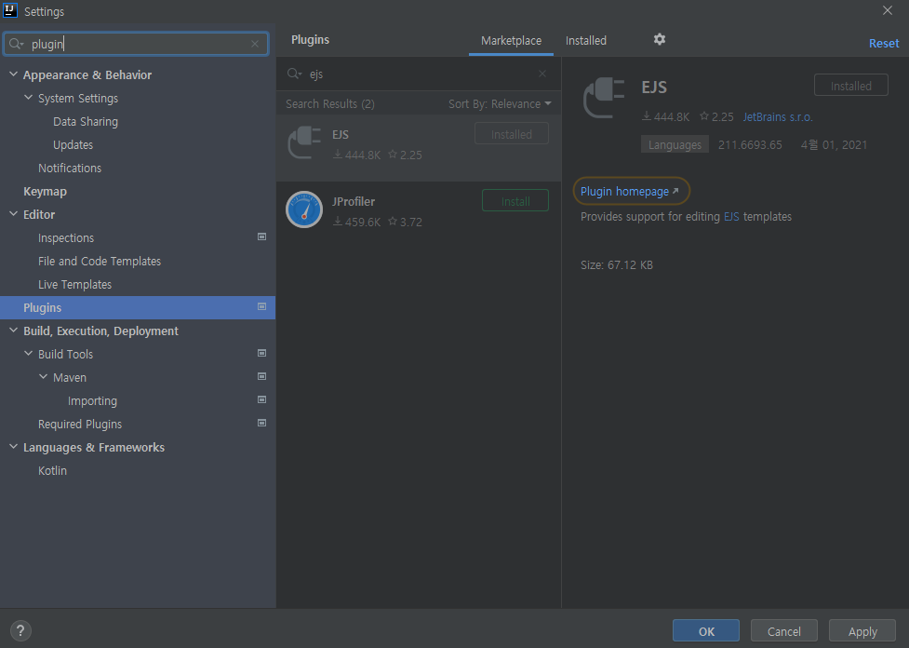Select the EJS result row title
The image size is (909, 648).
(341, 135)
